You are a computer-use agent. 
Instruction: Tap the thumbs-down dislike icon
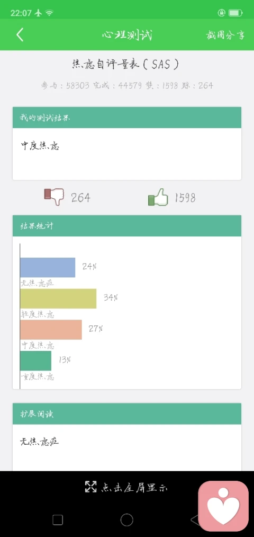55,196
